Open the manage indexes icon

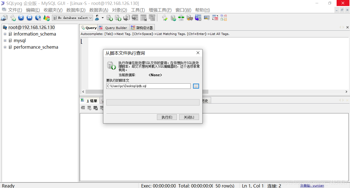(x=152, y=18)
